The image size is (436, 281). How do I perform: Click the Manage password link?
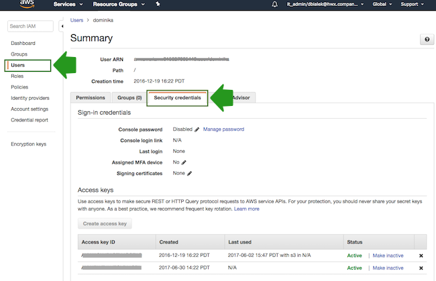[x=223, y=129]
